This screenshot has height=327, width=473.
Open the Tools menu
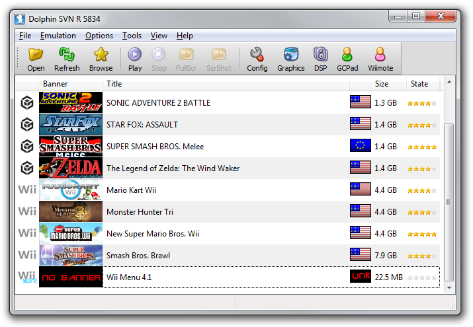click(132, 36)
